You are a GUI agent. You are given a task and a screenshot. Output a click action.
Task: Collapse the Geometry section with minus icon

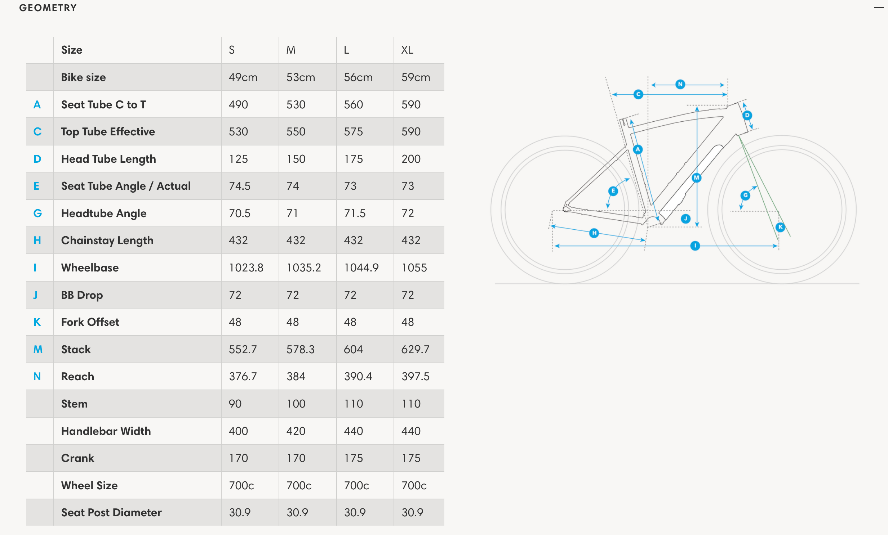pyautogui.click(x=879, y=8)
